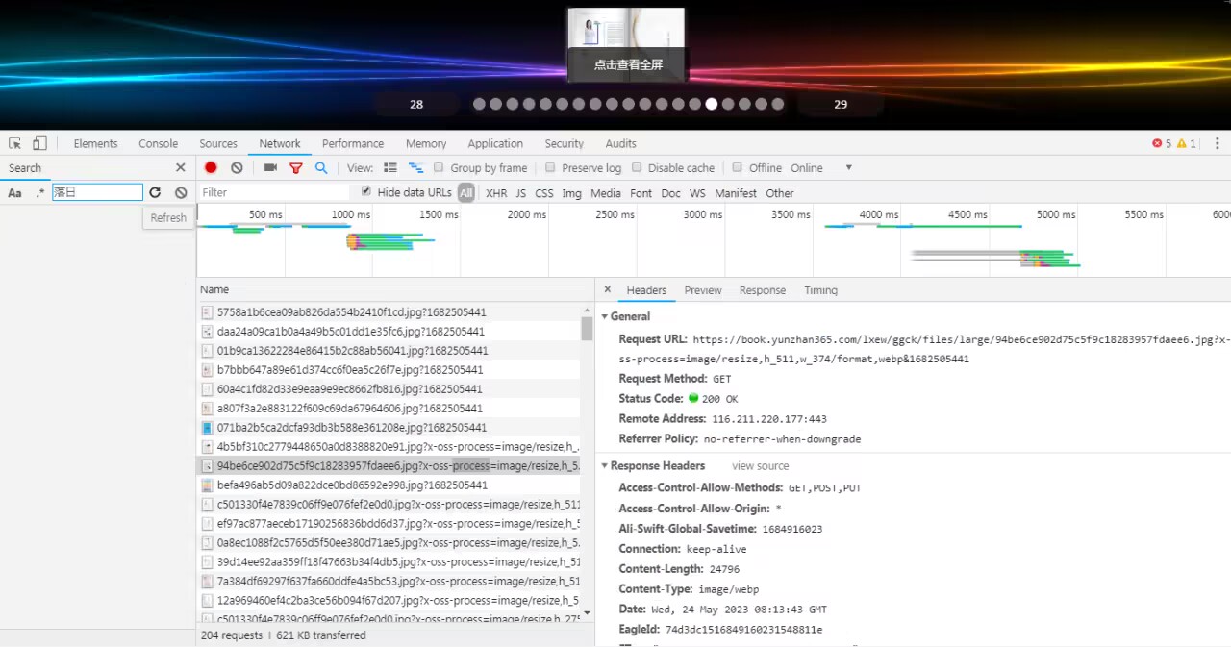Collapse the Response Headers section

point(605,466)
